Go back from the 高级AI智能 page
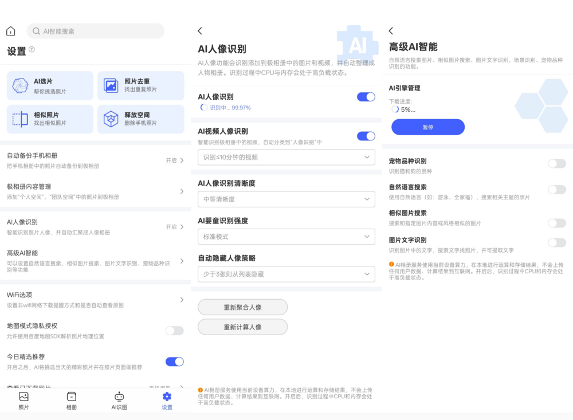Screen dimensions: 573x420 391,31
